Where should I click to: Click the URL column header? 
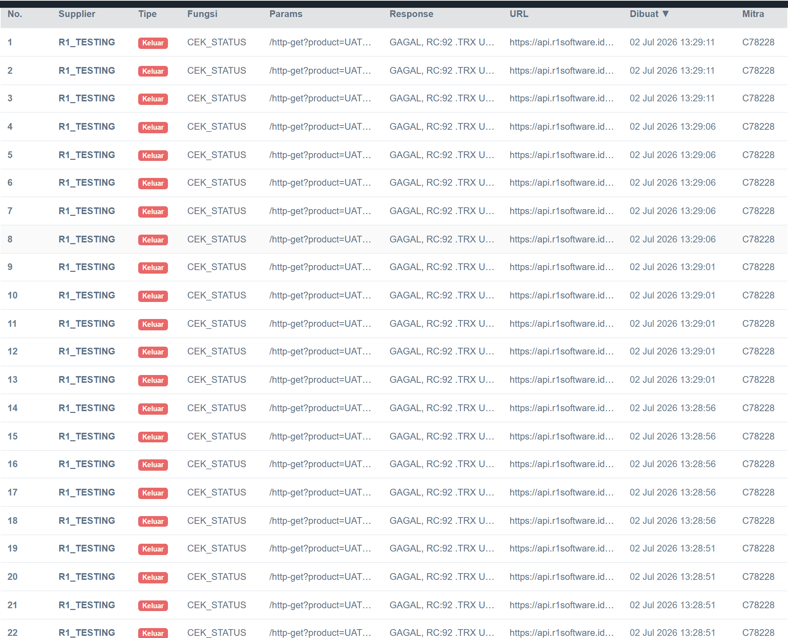[519, 14]
